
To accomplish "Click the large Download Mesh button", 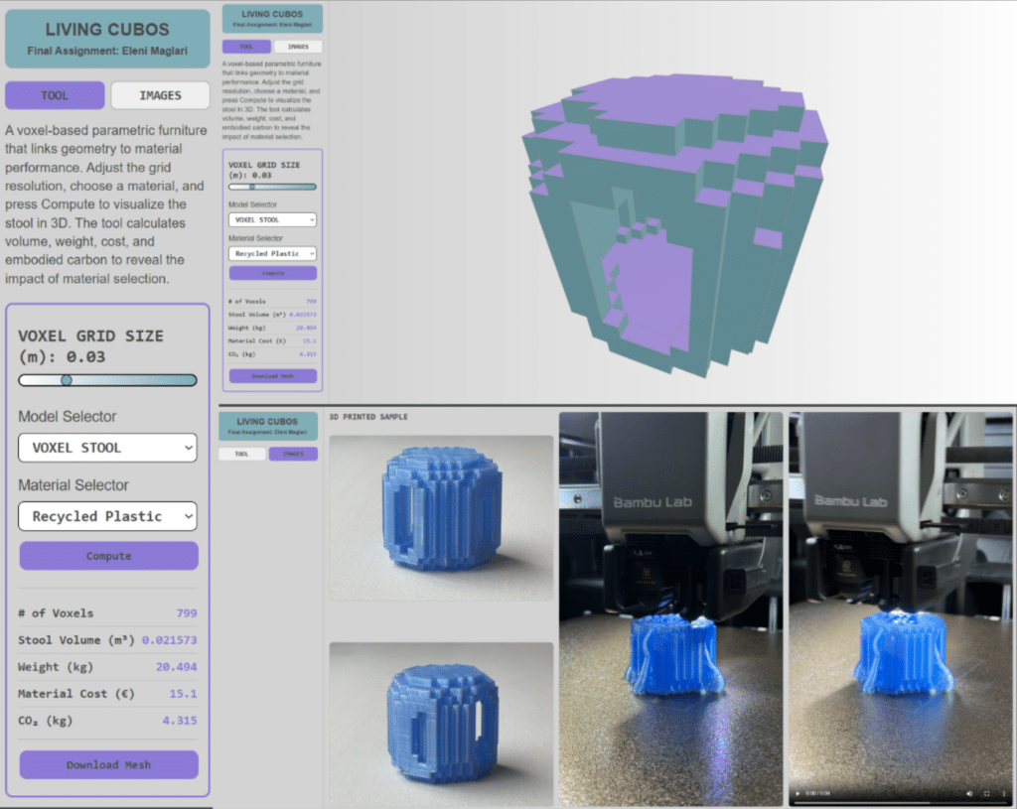I will click(108, 764).
